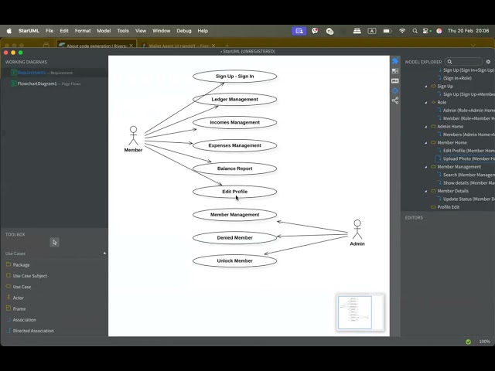Screen dimensions: 495x371
Task: Collapse the Member Details tree node
Action: pyautogui.click(x=426, y=191)
